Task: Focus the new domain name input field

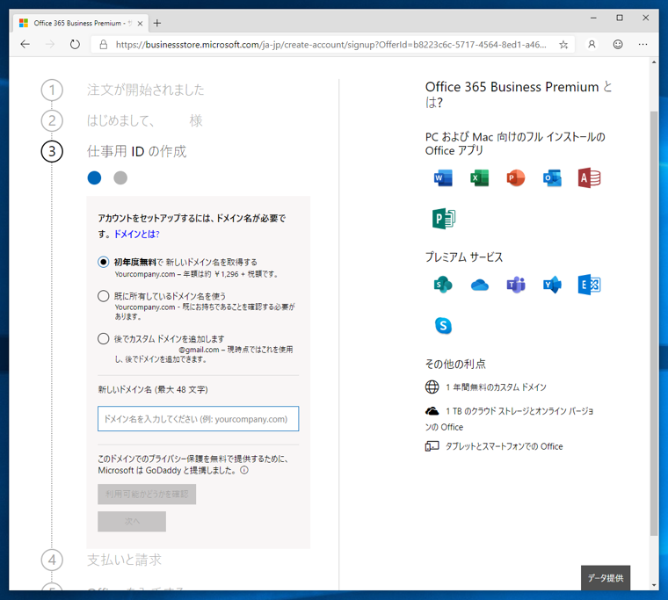Action: [x=198, y=419]
